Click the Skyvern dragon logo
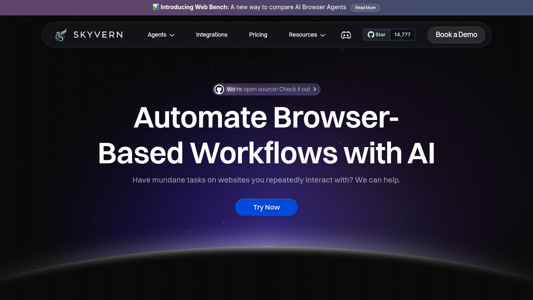 click(x=61, y=35)
